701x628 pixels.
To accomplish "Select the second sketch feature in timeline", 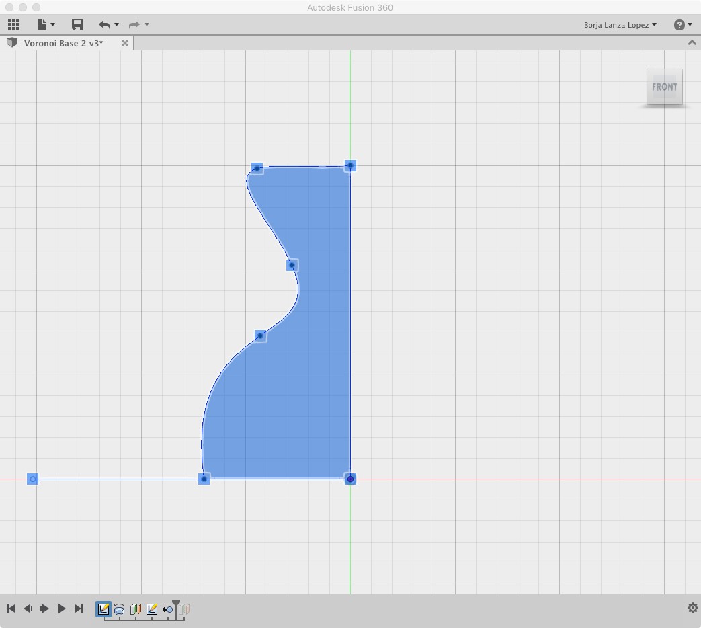I will click(151, 609).
